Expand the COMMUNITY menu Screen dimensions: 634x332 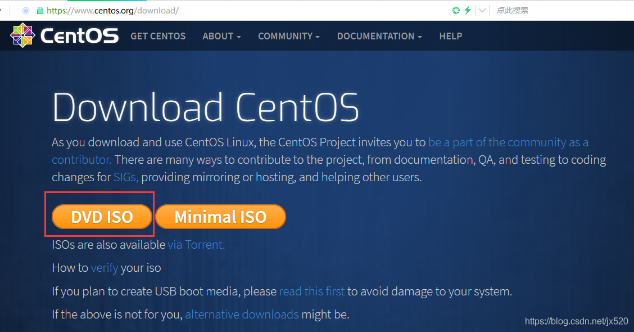pos(289,36)
